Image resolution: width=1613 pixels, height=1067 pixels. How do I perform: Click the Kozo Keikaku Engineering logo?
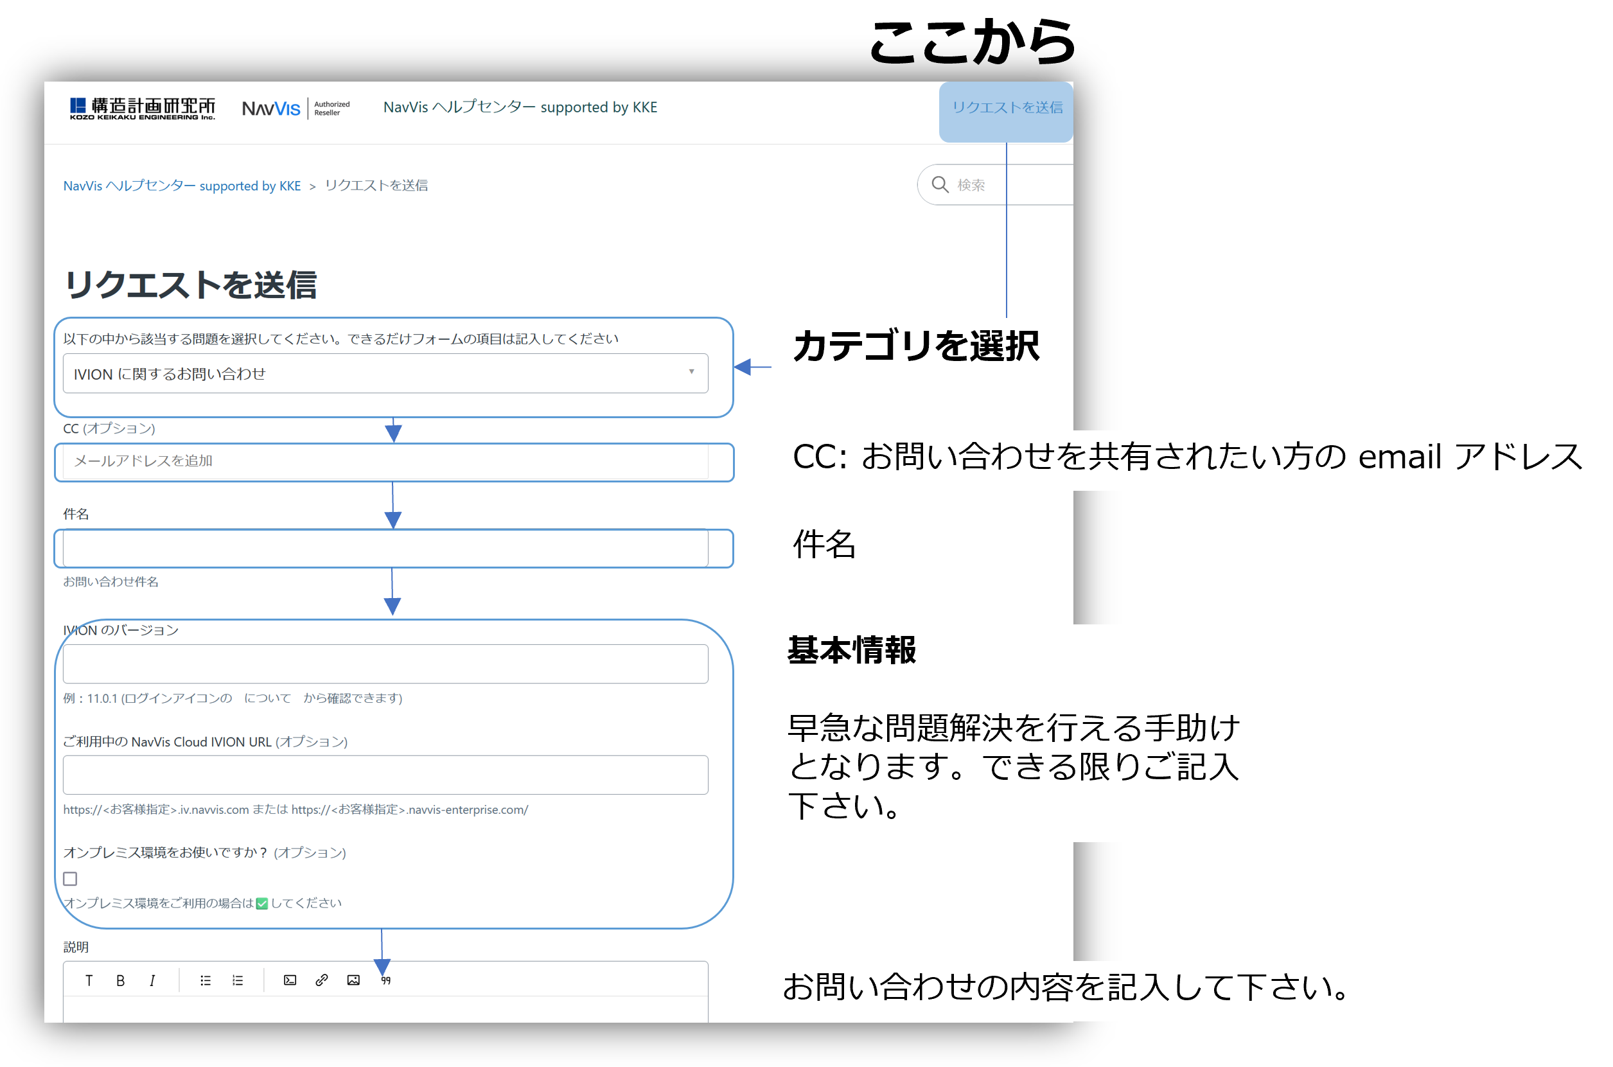pos(142,109)
